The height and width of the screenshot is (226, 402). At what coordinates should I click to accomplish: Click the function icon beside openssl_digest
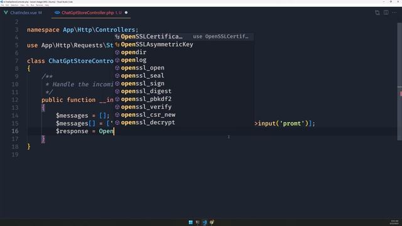pyautogui.click(x=117, y=91)
